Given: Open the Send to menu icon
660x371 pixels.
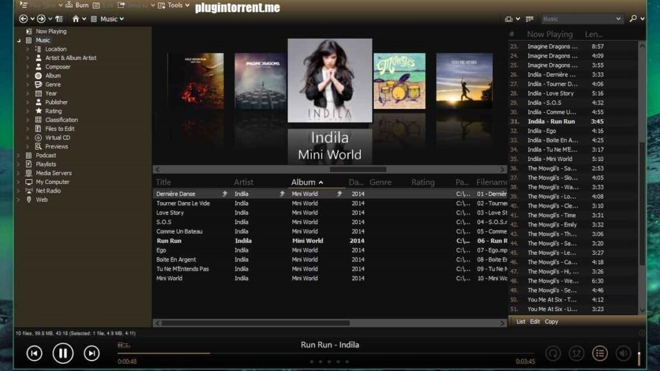Looking at the screenshot, I should [121, 5].
